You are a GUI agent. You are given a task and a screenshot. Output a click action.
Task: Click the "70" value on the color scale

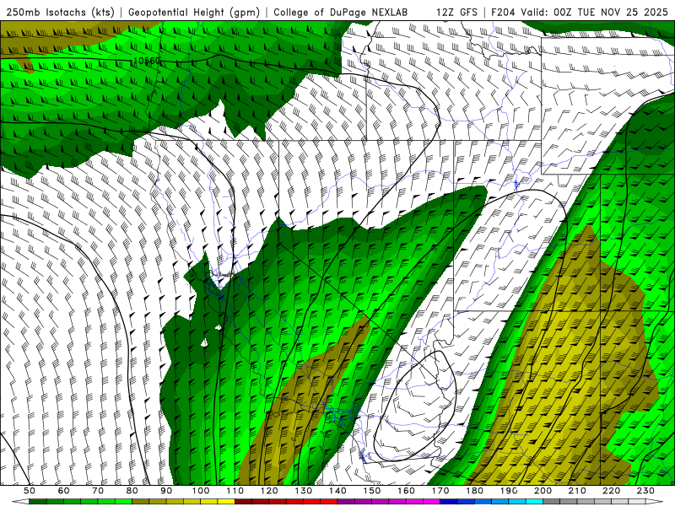pyautogui.click(x=98, y=491)
